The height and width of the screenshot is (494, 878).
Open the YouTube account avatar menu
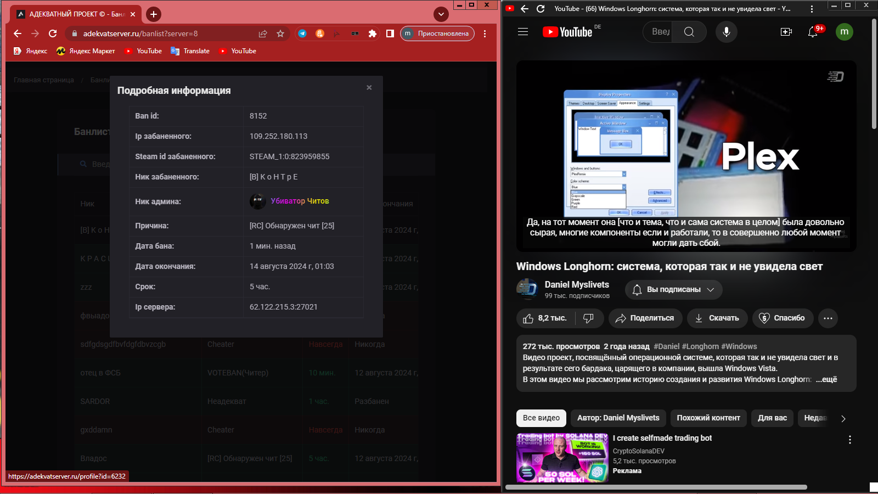pyautogui.click(x=845, y=32)
